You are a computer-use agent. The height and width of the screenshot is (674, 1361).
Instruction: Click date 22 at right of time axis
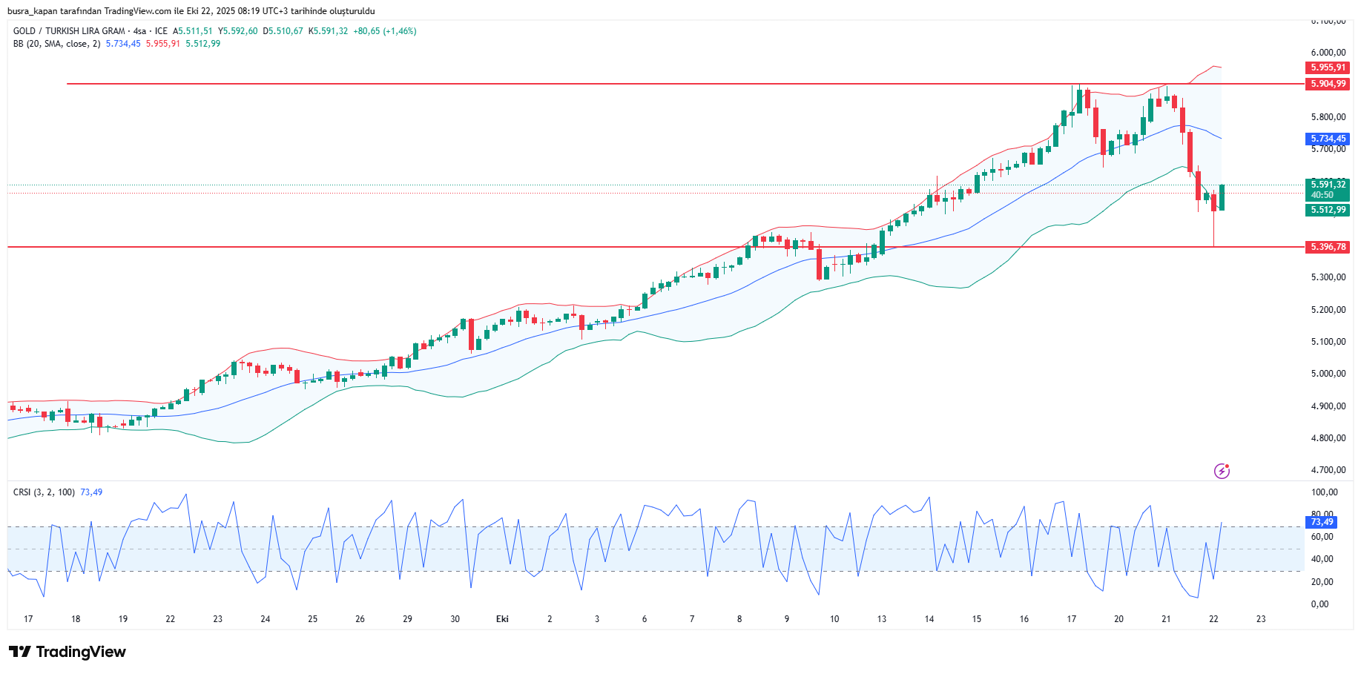click(x=1213, y=619)
